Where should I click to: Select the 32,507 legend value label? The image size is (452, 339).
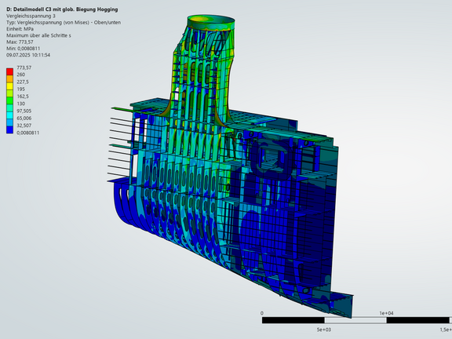(24, 126)
